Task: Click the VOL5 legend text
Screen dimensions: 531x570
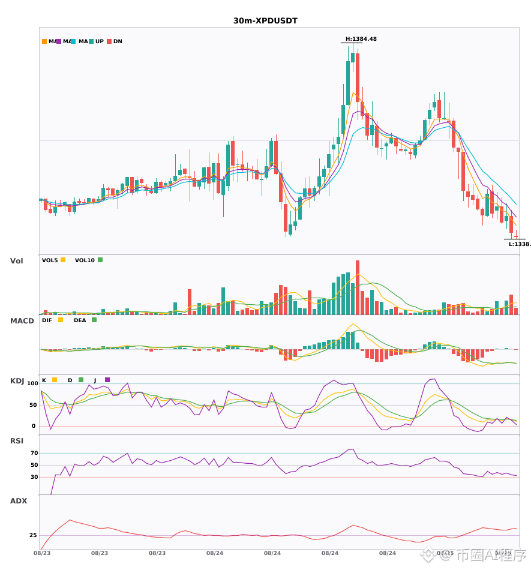Action: tap(50, 260)
